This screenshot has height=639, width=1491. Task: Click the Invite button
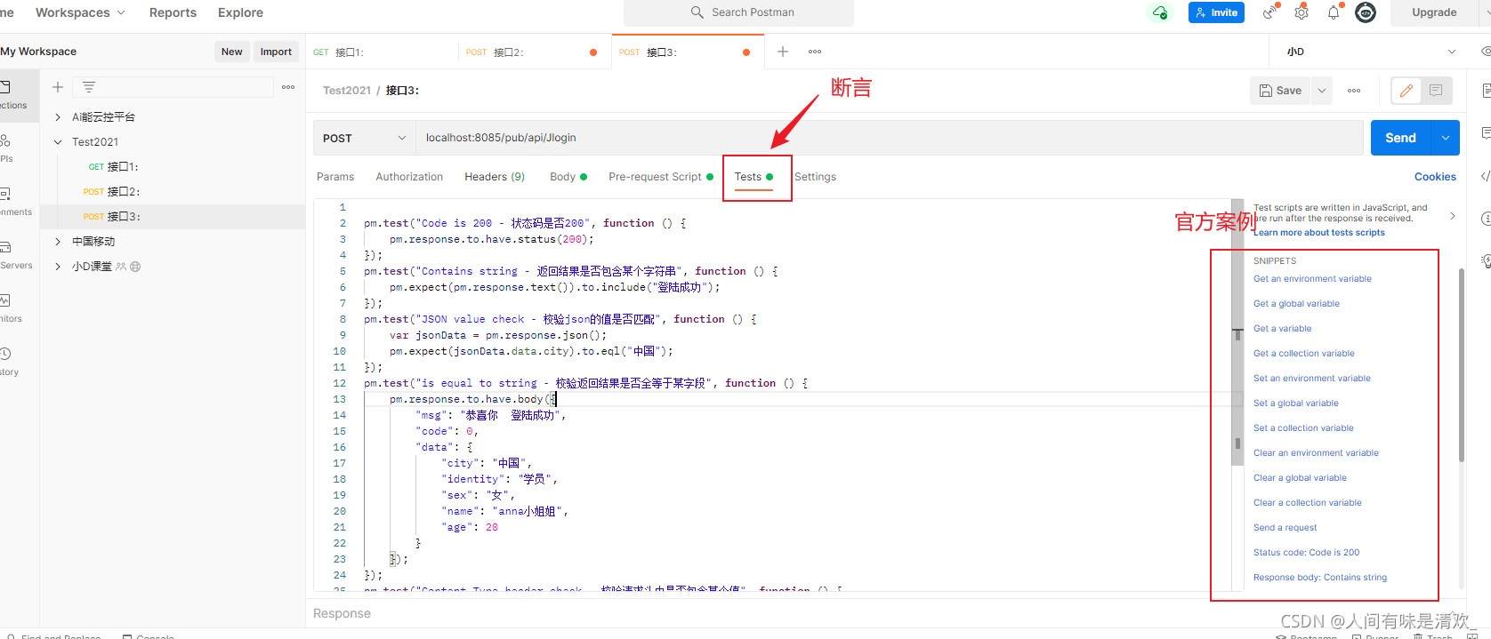tap(1216, 12)
